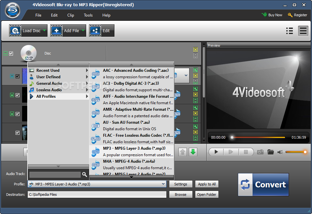Open the selected title's profile dropdown arrow
This screenshot has height=214, width=312.
pos(186,75)
